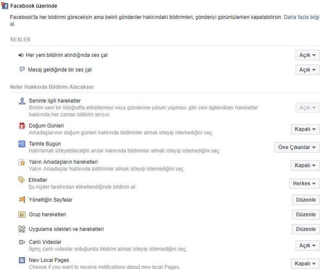Click the star icon for Yakın Arkadaşların hareketleri
Image resolution: width=324 pixels, height=271 pixels.
click(x=22, y=162)
